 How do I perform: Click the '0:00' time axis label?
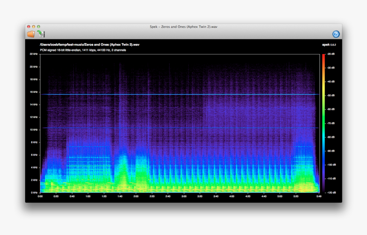coord(40,196)
